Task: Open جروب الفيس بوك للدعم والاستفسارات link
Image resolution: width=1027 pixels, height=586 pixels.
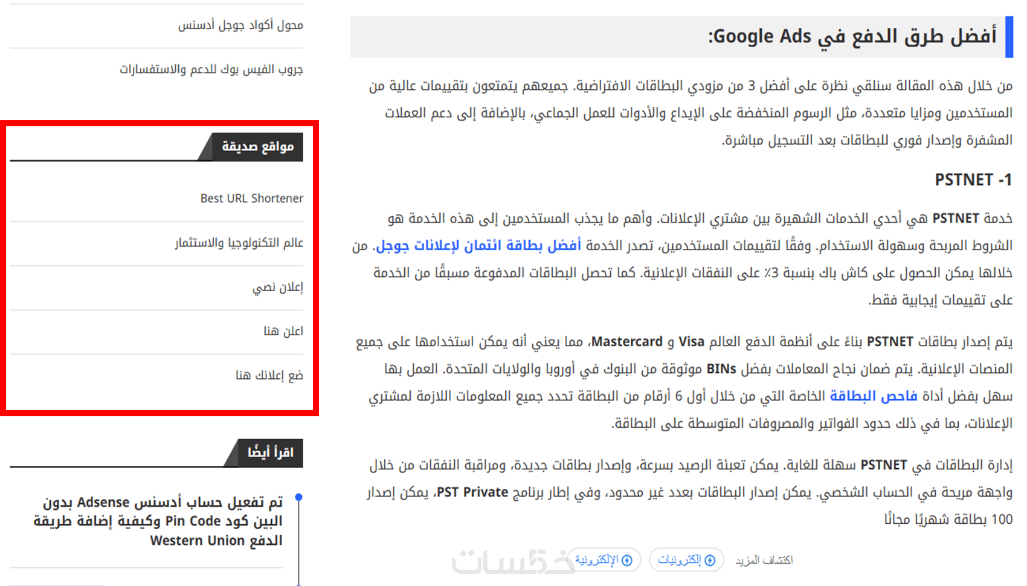Action: pyautogui.click(x=211, y=69)
